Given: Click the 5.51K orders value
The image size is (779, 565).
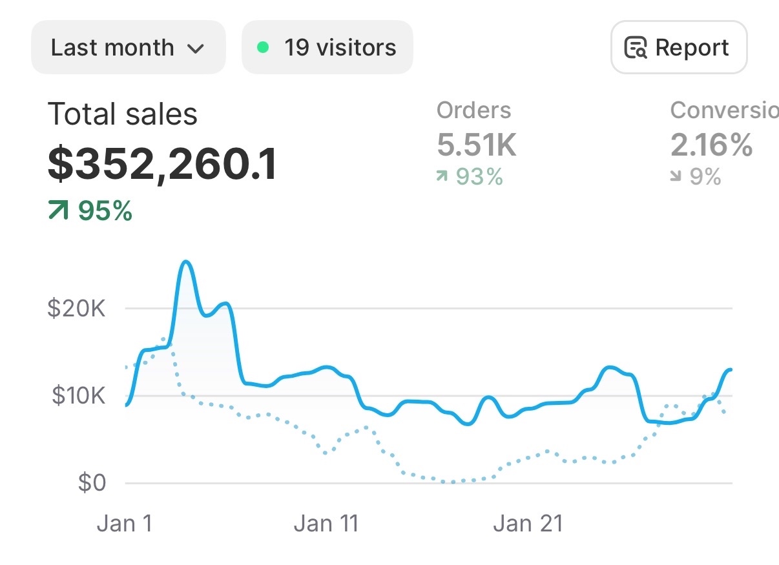Looking at the screenshot, I should [477, 145].
